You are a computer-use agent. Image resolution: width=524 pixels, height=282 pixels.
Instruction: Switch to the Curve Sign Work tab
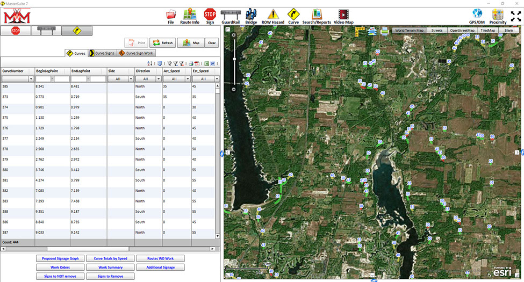(137, 54)
